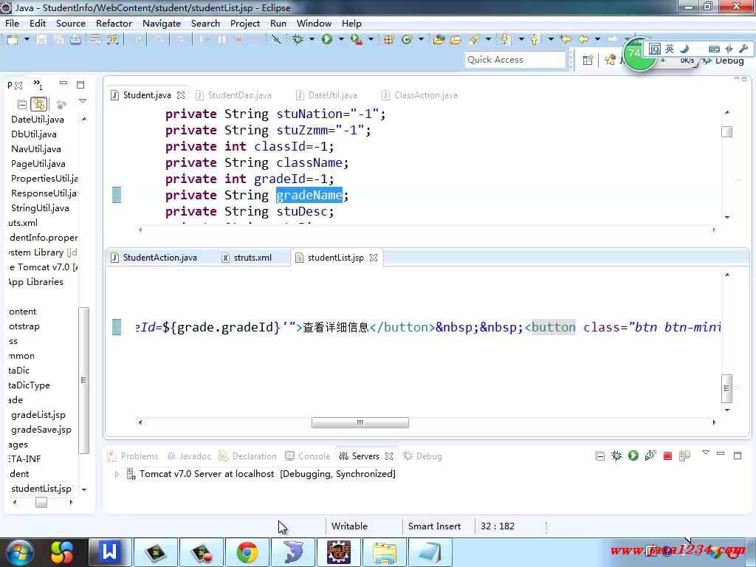Close the Servers view tab
Image resolution: width=756 pixels, height=567 pixels.
click(389, 456)
